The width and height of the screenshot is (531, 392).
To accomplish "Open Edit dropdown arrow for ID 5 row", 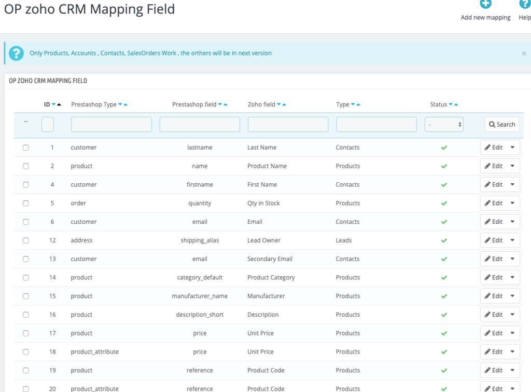I will 513,204.
